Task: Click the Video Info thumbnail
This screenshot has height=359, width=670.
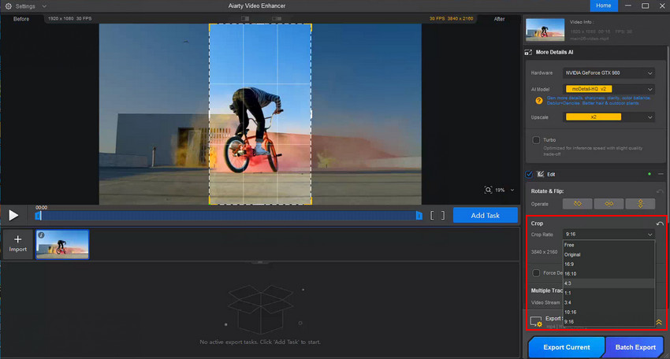Action: pos(545,29)
